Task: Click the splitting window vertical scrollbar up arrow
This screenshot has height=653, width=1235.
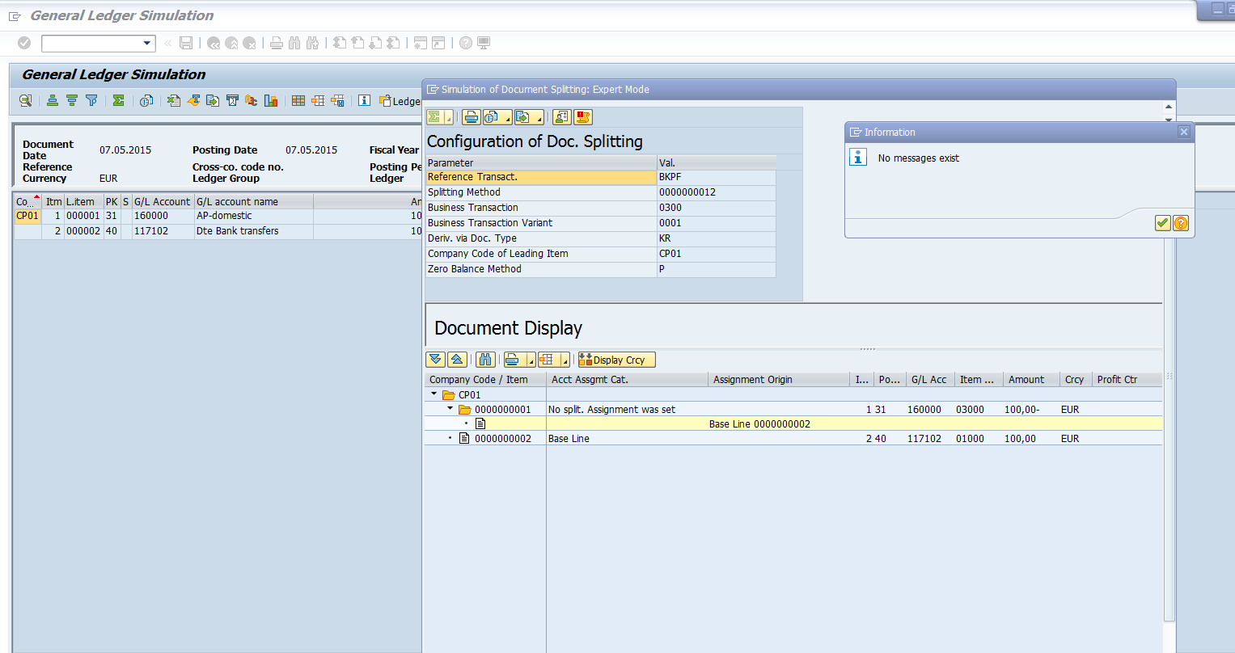Action: (1168, 107)
